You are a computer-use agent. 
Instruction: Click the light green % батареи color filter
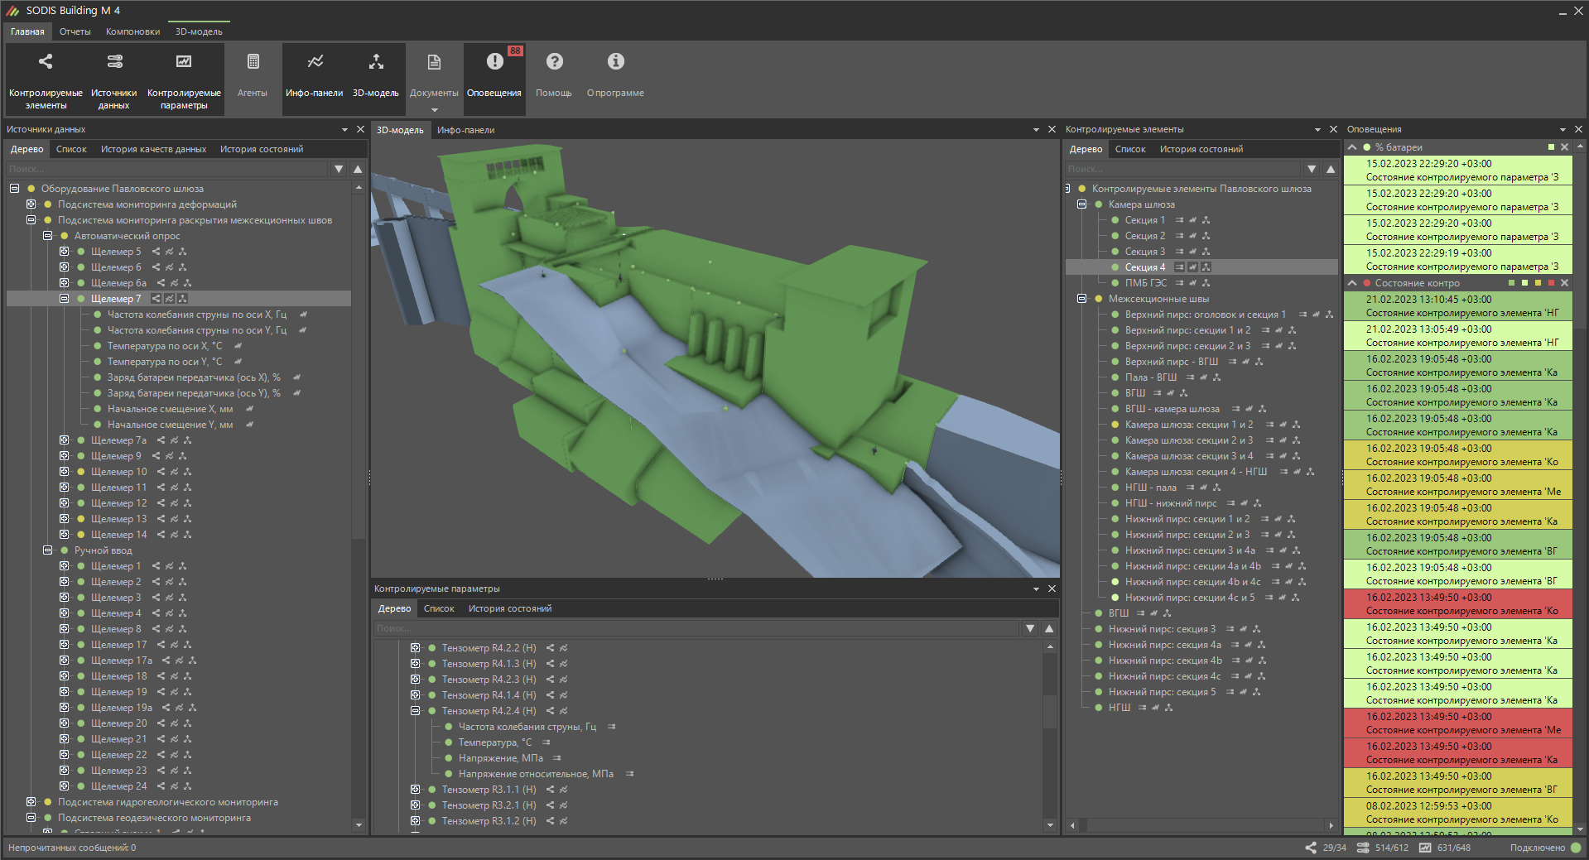1551,147
